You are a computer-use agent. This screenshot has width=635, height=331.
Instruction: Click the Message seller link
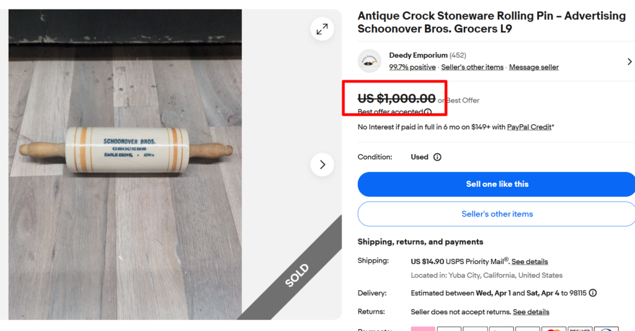[x=533, y=67]
